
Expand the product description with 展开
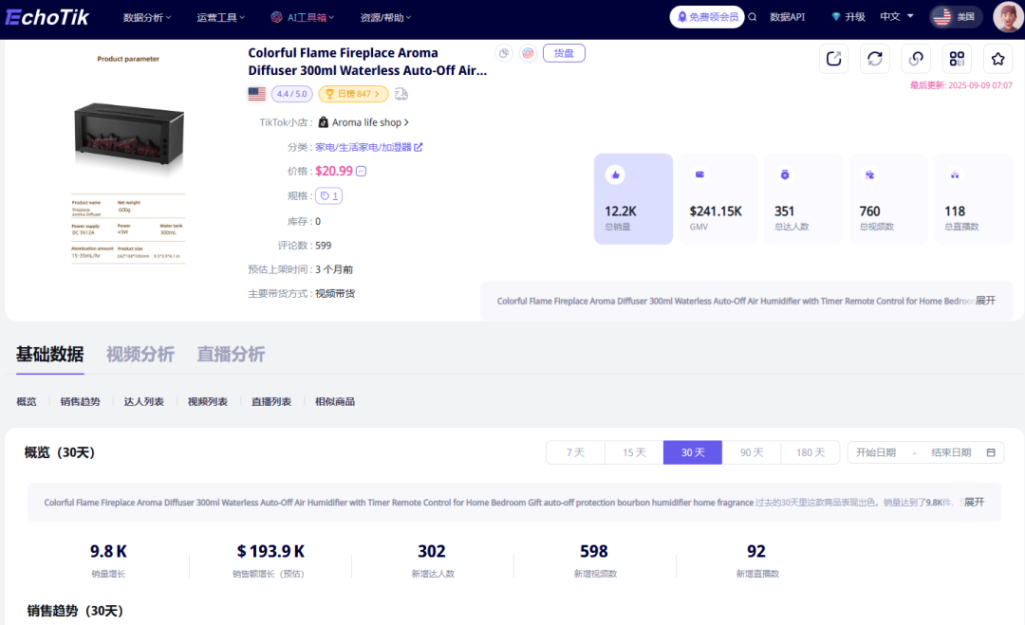tap(985, 301)
